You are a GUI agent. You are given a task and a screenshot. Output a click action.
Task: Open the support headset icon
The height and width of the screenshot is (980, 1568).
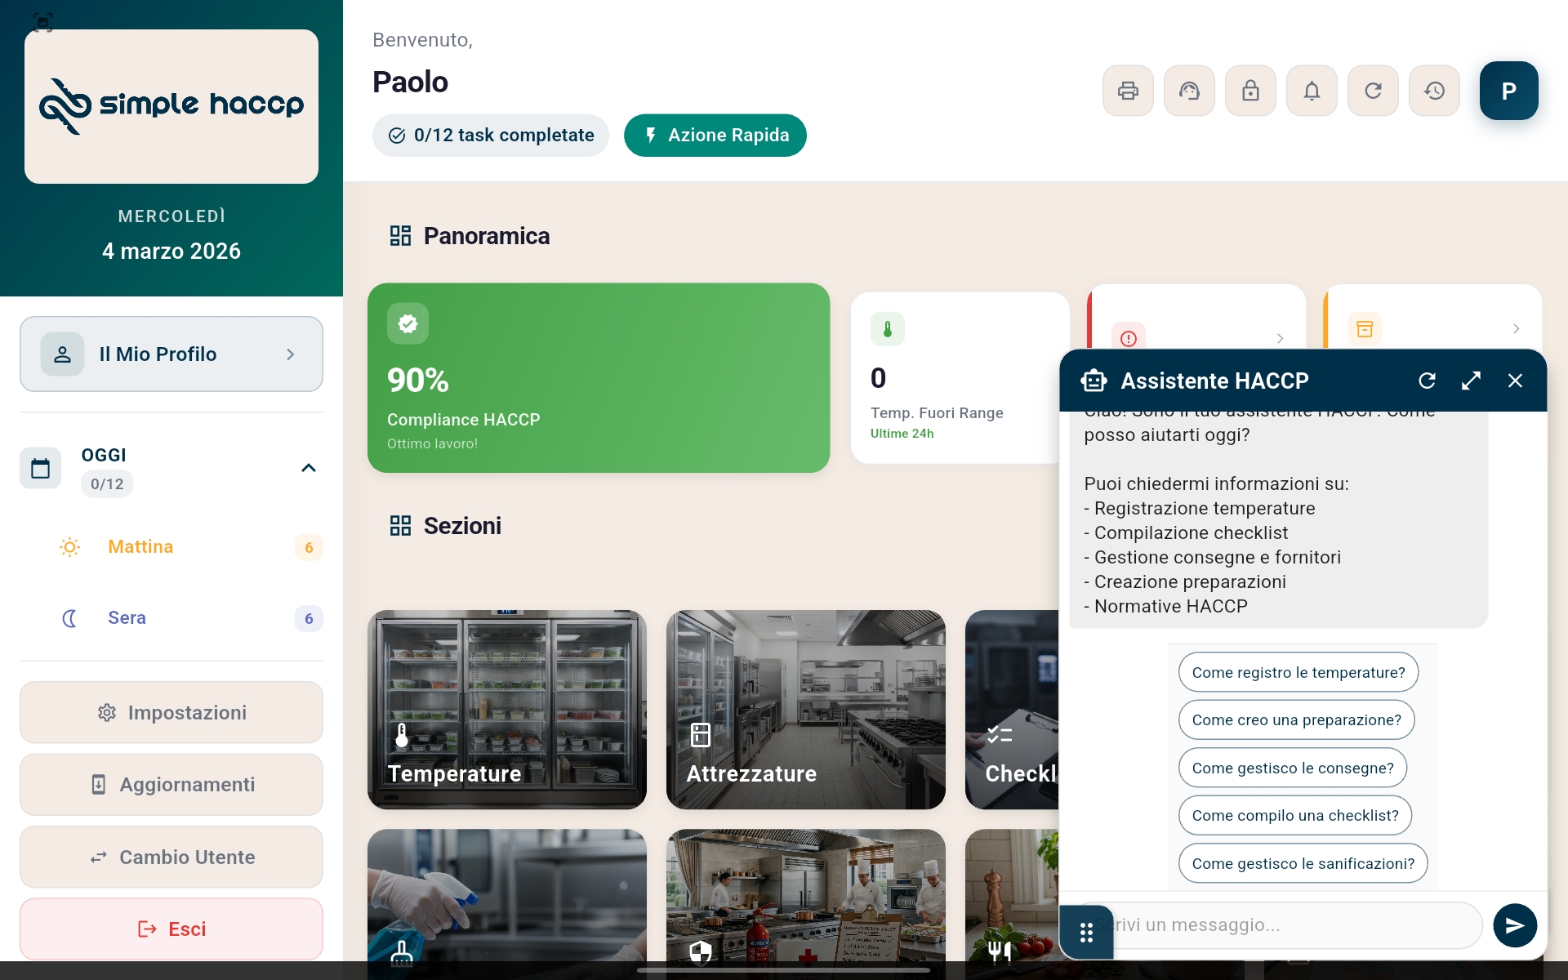tap(1189, 91)
